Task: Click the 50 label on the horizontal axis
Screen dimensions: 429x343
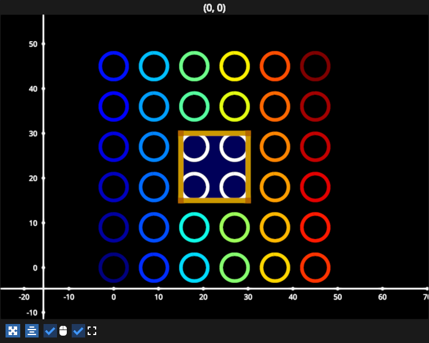Action: coord(337,297)
